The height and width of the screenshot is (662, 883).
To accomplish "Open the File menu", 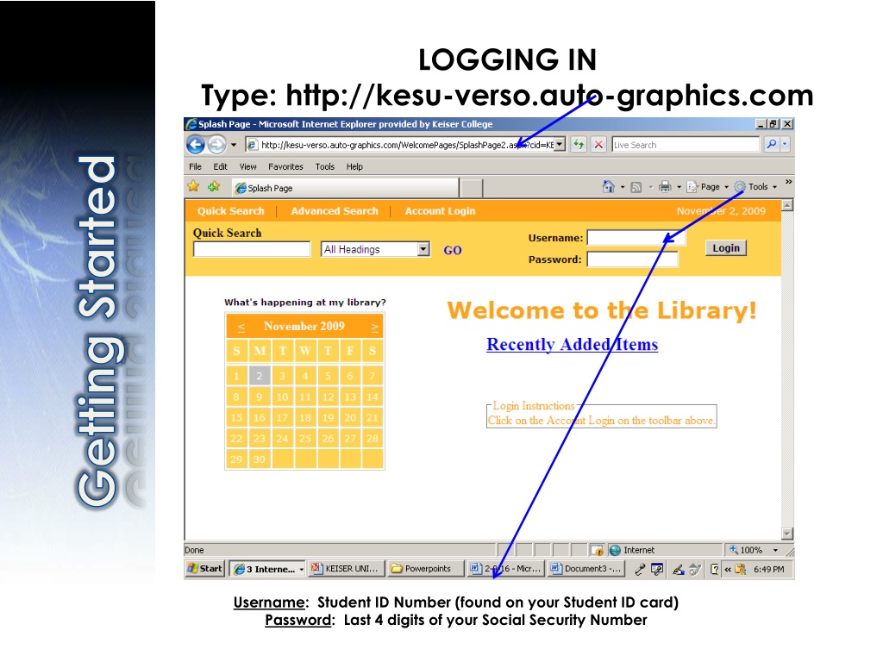I will 196,166.
